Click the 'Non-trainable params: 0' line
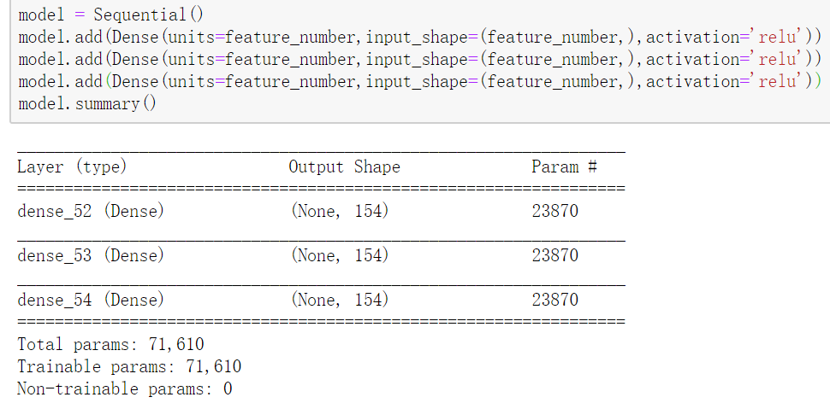830x403 pixels. [125, 389]
